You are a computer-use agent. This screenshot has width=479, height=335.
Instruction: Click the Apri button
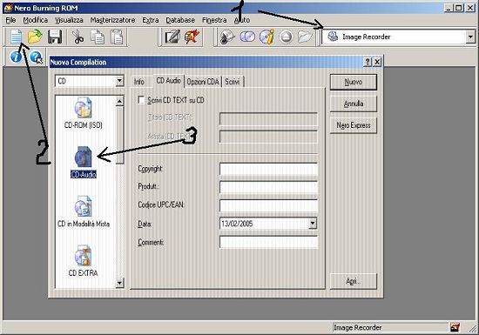[354, 281]
